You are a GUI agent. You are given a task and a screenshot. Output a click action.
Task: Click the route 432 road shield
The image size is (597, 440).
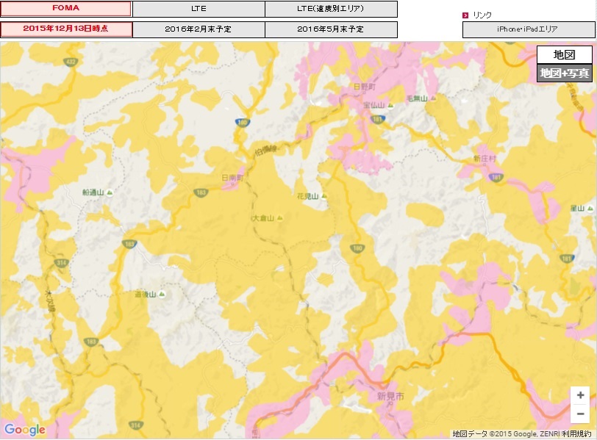[71, 61]
